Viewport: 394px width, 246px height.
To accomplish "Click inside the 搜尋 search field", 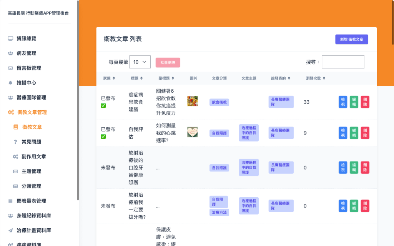I will (x=342, y=62).
